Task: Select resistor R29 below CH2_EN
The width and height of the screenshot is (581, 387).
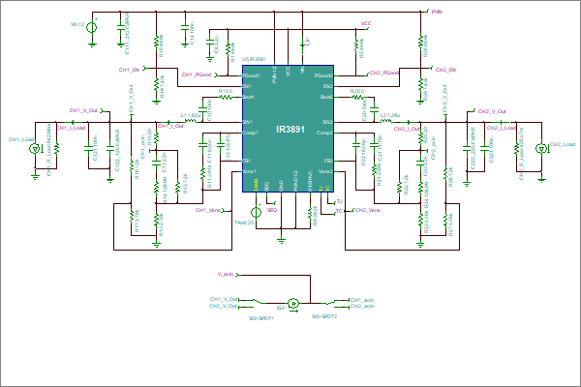Action: pyautogui.click(x=420, y=84)
